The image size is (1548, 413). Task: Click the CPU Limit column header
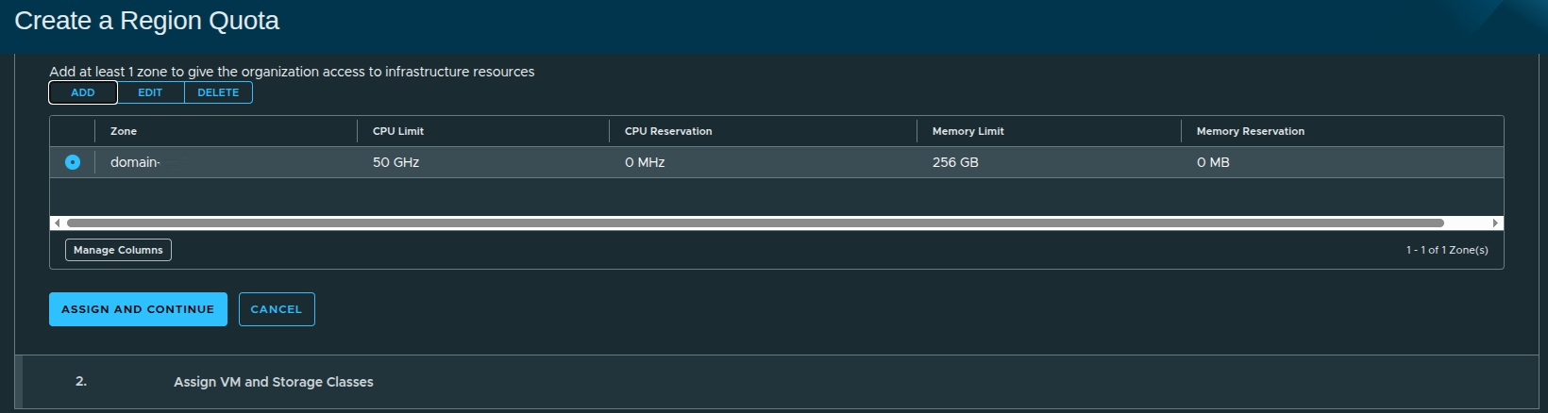(398, 131)
